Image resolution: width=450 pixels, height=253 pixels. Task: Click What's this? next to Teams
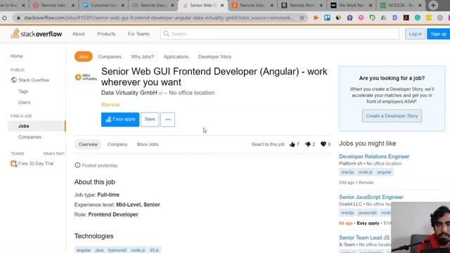[53, 153]
